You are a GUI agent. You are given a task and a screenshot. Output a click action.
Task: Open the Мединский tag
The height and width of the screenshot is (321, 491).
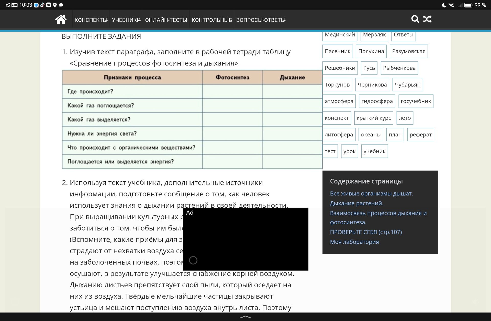(x=340, y=35)
